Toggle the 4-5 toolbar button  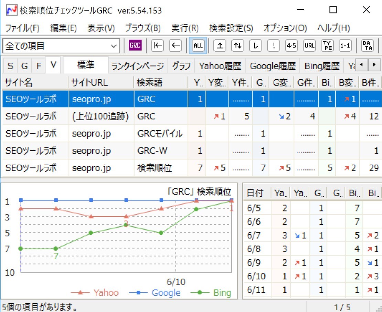pos(291,46)
